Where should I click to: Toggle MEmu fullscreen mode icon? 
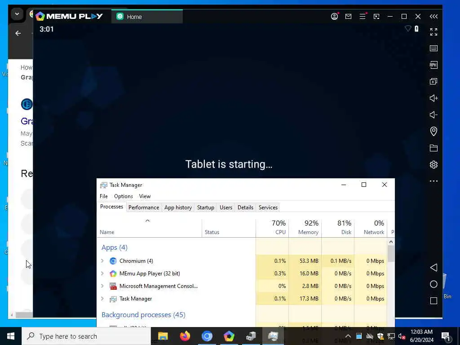point(433,32)
